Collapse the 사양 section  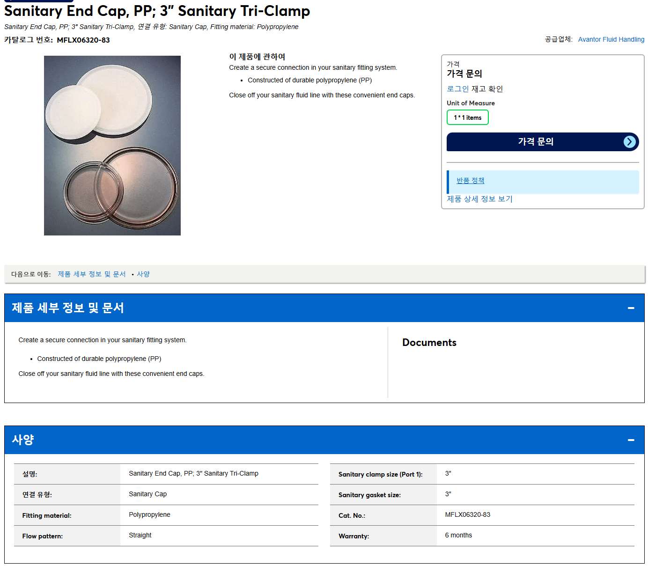[631, 440]
